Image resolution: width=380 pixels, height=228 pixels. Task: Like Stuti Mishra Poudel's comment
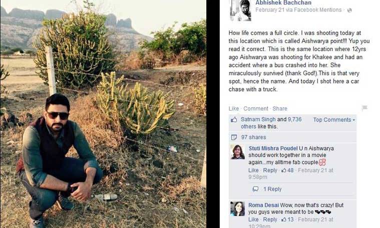253,170
